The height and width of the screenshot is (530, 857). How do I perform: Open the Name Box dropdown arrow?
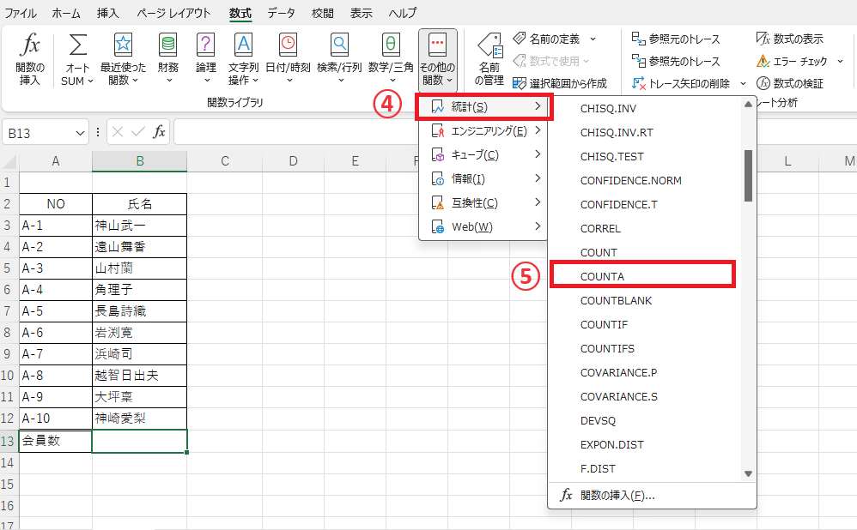80,133
